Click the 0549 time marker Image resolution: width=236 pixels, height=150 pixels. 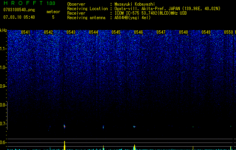(x=206, y=32)
